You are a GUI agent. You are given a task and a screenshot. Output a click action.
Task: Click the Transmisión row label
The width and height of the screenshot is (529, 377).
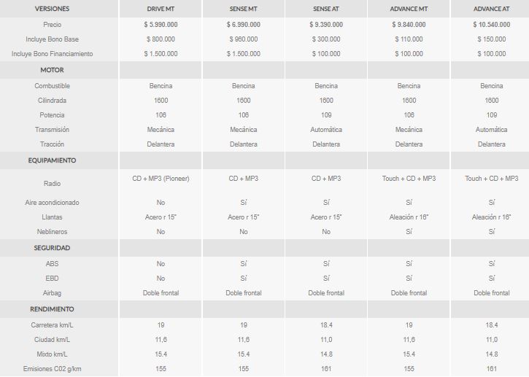point(52,130)
